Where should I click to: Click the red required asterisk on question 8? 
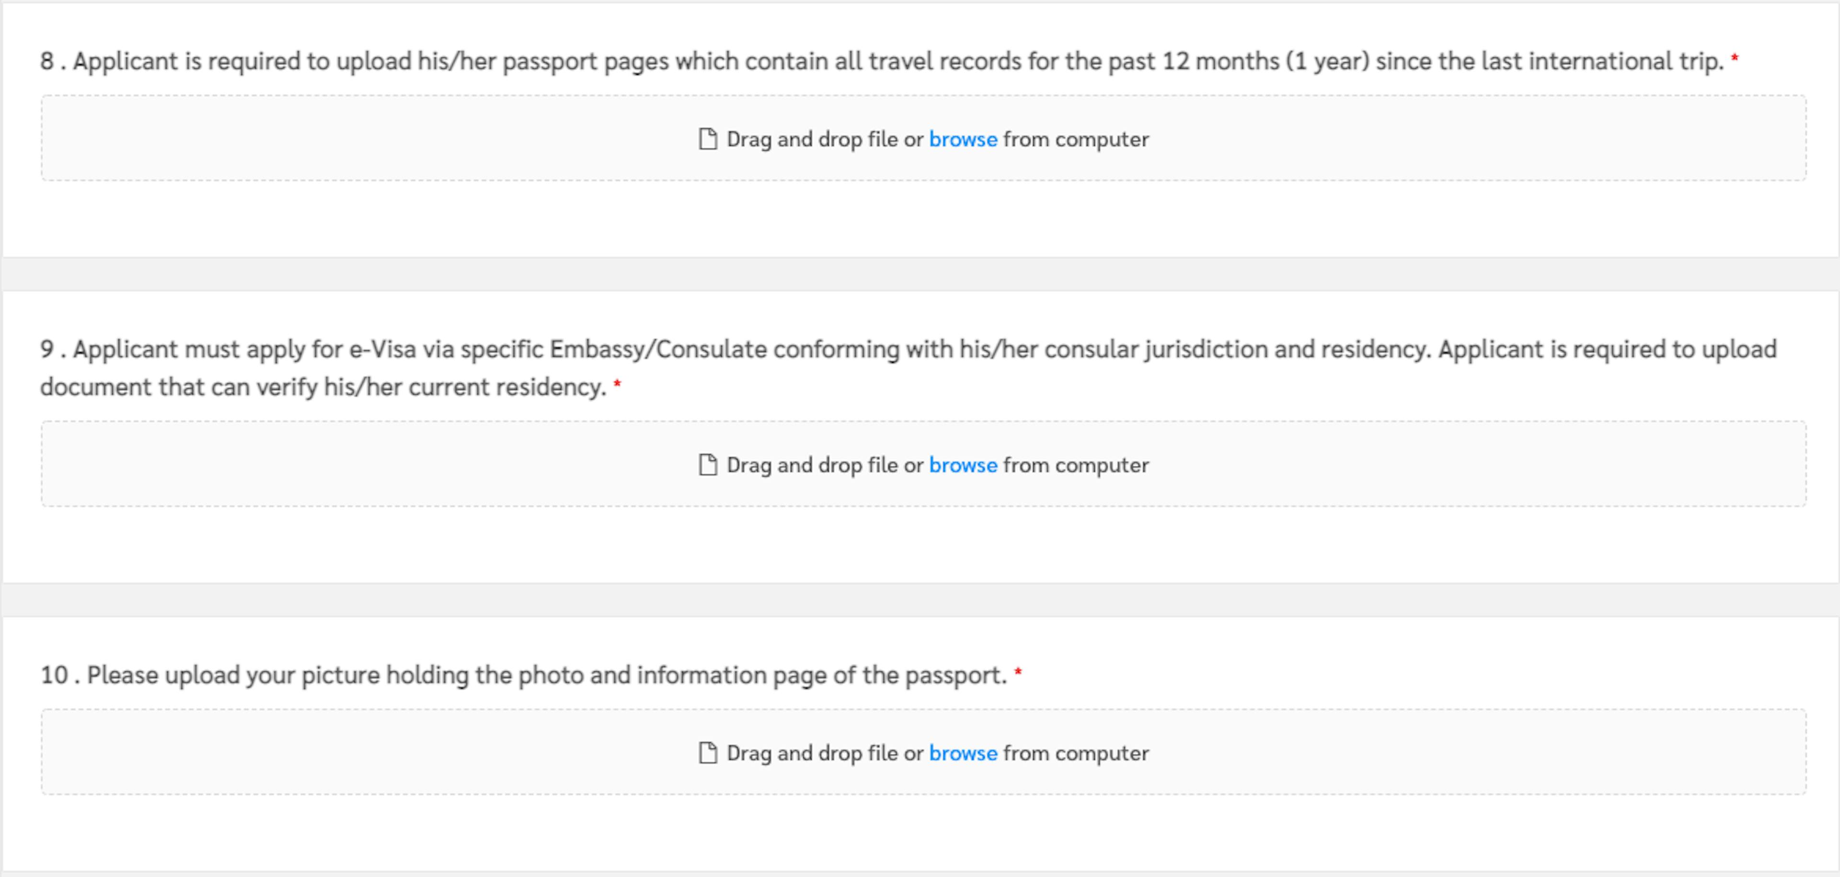pos(1734,59)
